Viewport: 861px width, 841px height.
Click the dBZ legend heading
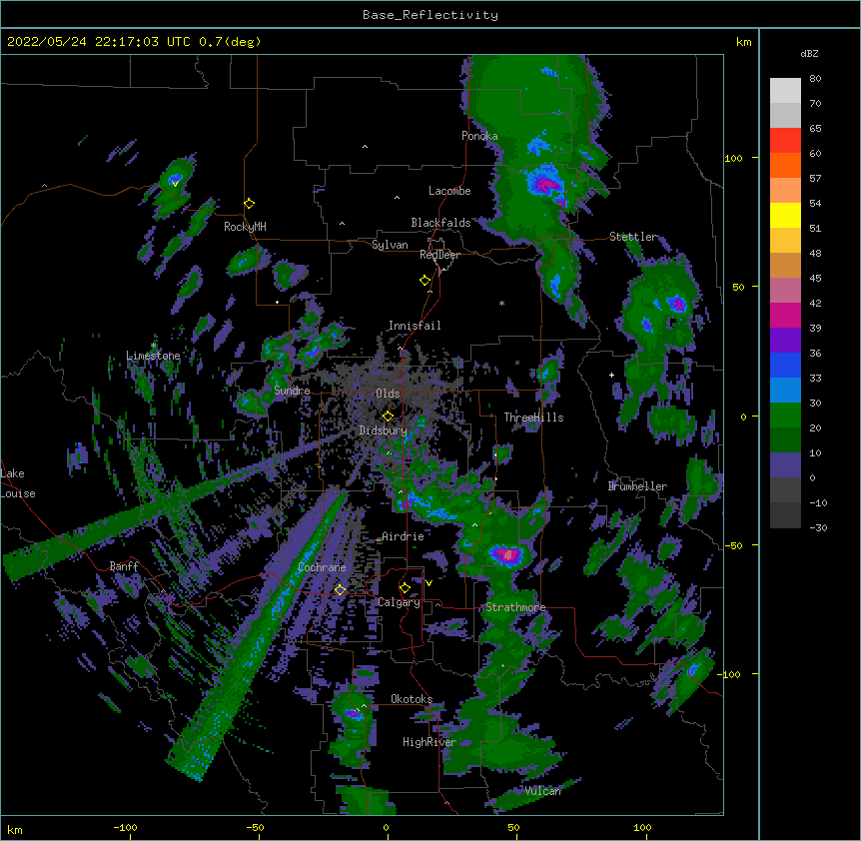(x=809, y=54)
